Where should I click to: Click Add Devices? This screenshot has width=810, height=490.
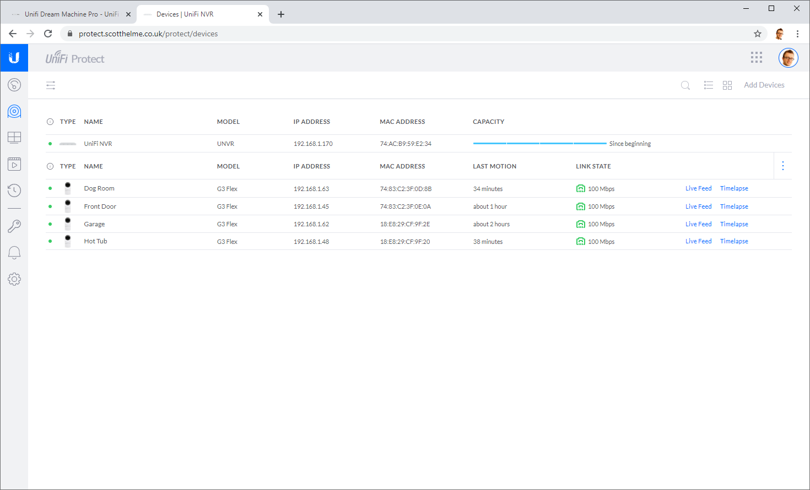764,85
